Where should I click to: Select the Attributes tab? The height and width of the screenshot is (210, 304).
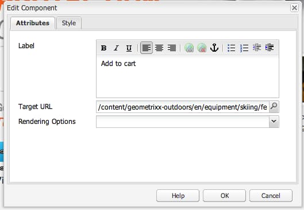33,23
